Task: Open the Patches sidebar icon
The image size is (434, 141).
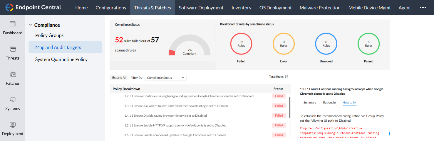Action: coord(13,74)
